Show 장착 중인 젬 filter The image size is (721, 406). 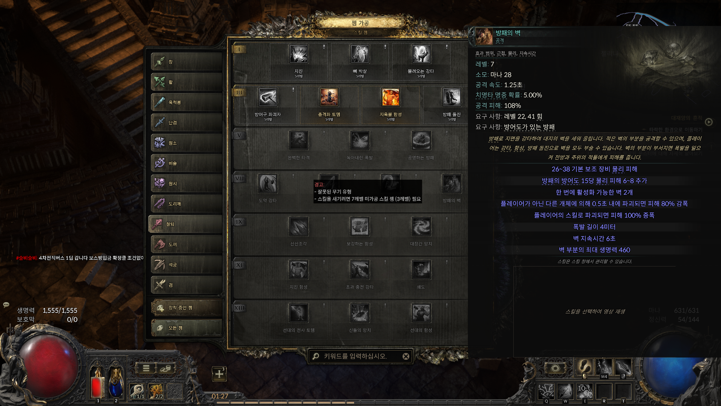(186, 308)
